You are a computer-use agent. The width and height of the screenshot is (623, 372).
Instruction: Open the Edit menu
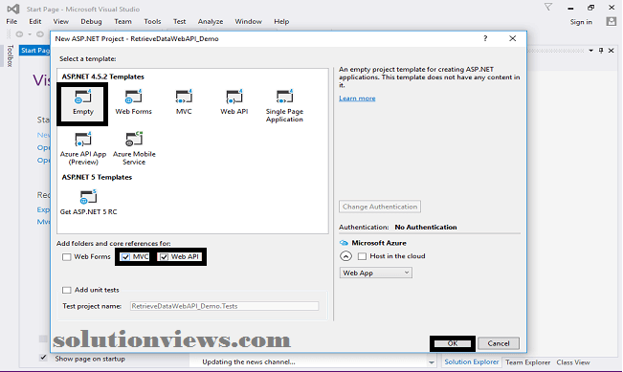(35, 21)
